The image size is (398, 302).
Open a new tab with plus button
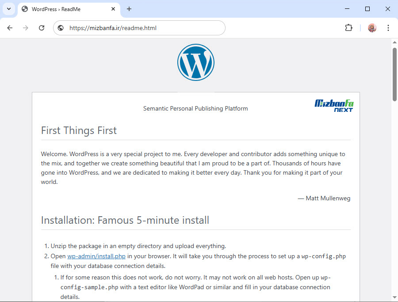(x=129, y=9)
